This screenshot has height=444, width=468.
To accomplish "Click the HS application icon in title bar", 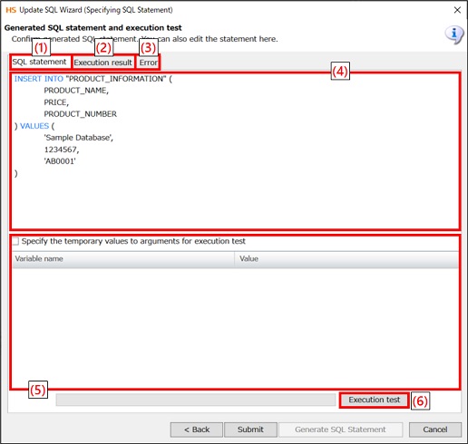I will click(11, 10).
